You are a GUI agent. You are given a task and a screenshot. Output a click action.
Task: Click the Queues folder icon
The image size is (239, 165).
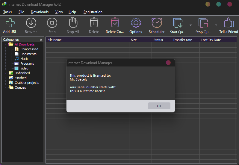coord(11,87)
